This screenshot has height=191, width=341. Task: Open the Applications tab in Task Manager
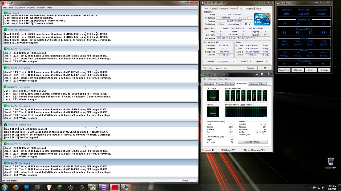pos(209,84)
